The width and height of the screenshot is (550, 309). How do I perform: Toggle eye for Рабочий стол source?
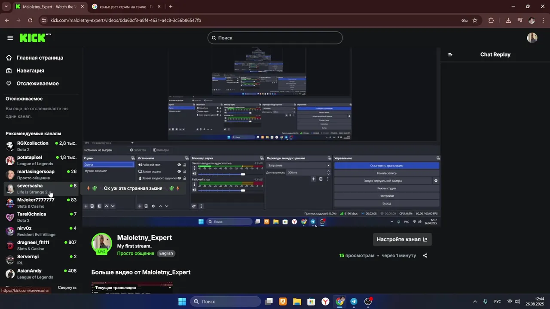click(179, 165)
